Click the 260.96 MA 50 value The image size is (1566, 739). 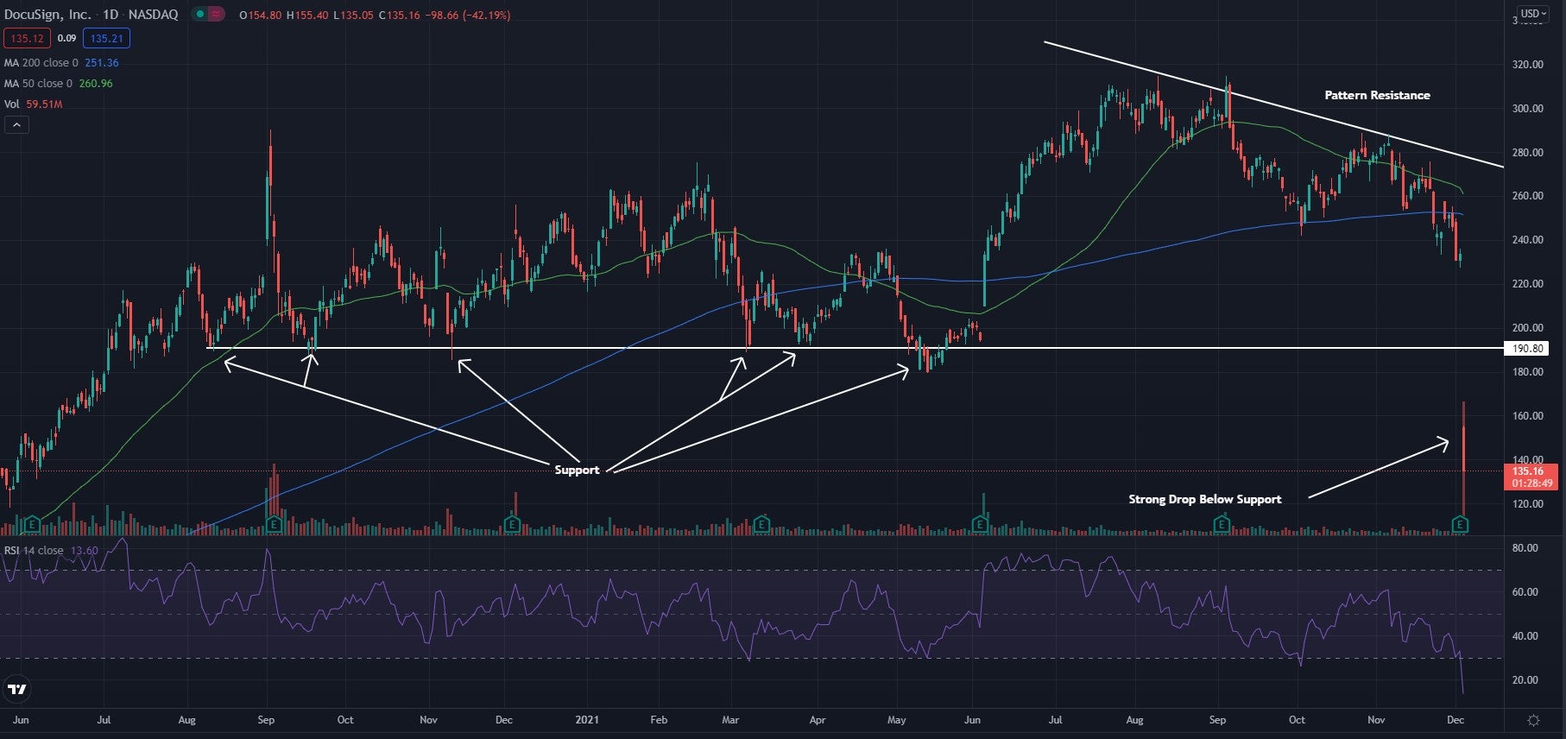point(96,84)
